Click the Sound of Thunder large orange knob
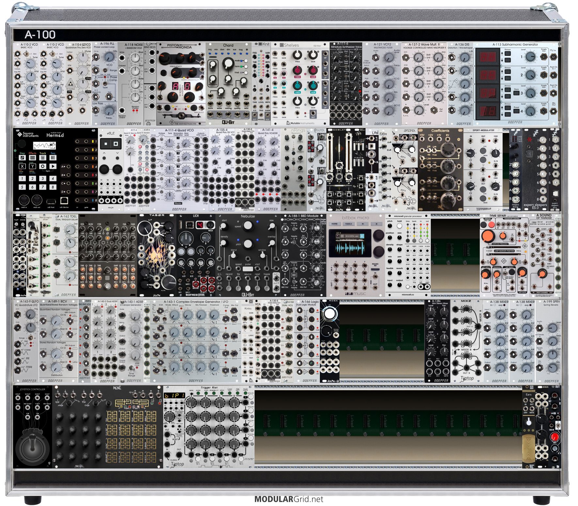Viewport: 578px width, 506px height. [542, 274]
